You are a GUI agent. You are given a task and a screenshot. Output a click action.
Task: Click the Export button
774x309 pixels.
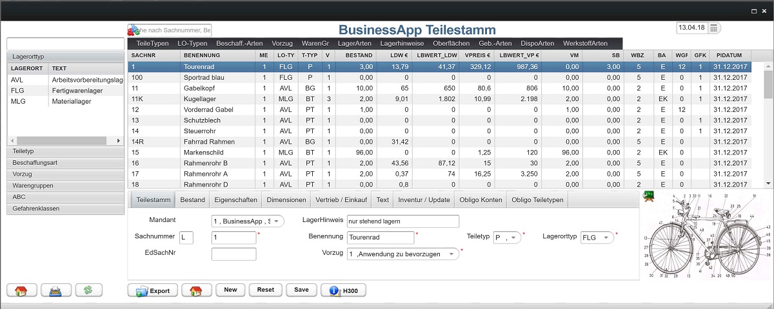pos(153,290)
